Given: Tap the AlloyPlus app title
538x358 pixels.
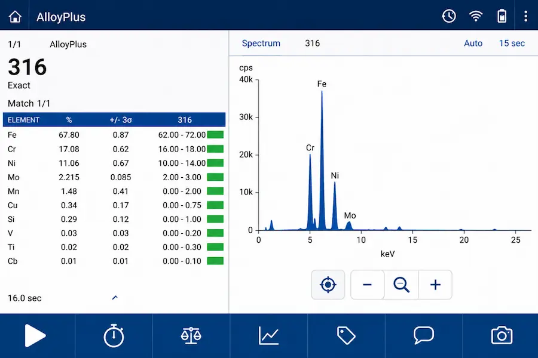Looking at the screenshot, I should tap(61, 17).
